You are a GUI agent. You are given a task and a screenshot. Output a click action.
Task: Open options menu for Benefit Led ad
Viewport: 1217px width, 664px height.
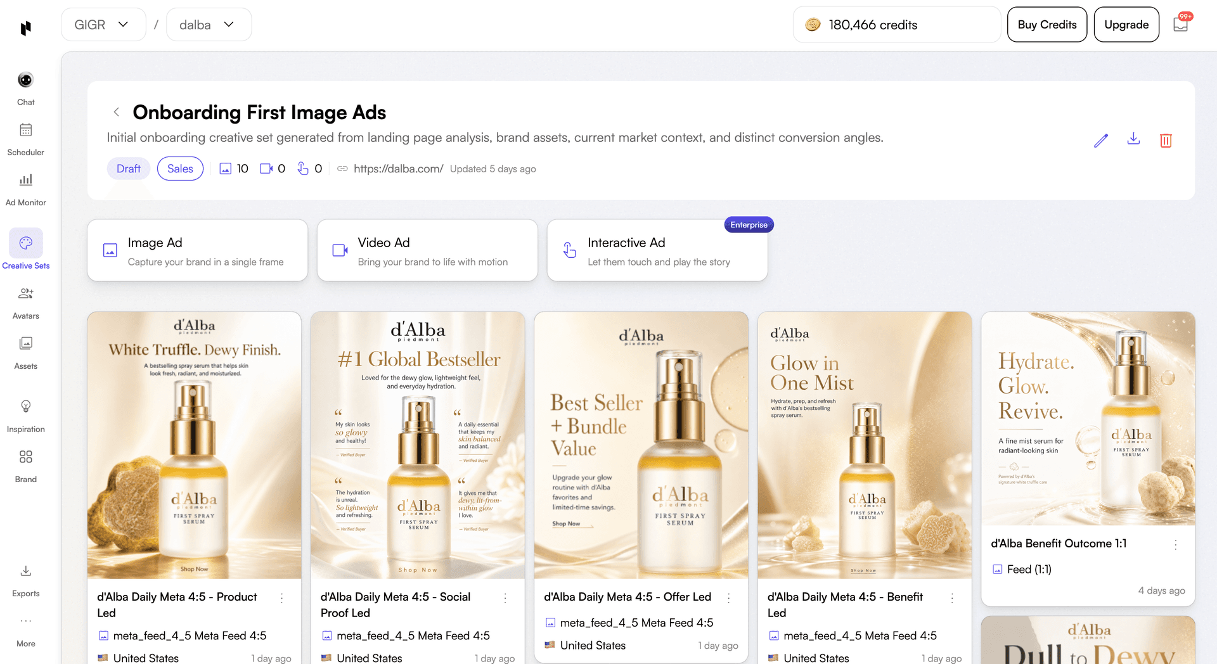[952, 597]
